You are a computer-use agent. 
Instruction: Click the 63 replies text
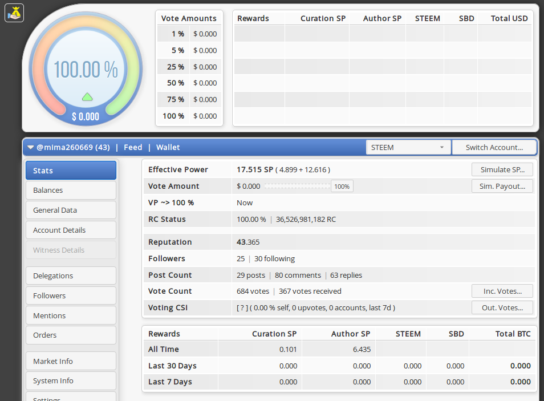[346, 275]
